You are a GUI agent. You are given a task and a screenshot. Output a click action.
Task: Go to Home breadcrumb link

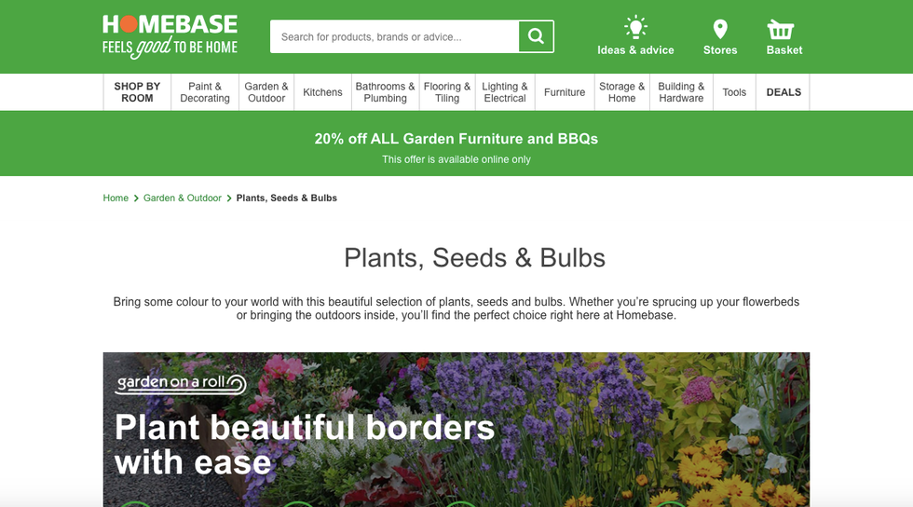point(116,199)
